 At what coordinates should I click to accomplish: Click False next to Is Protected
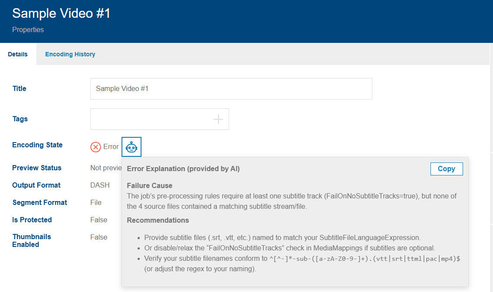pos(99,220)
